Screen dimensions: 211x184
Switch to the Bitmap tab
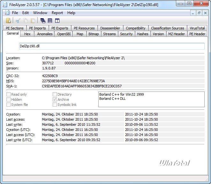click(x=94, y=34)
